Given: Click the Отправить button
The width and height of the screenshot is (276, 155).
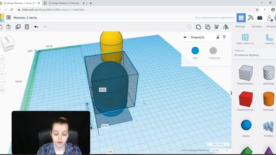Looking at the screenshot, I should [x=271, y=26].
